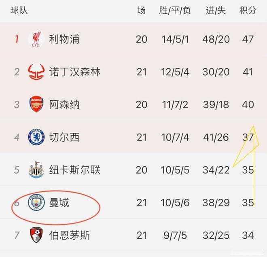Click the 进/失 column header
Screen dimensions: 267x257
(x=216, y=11)
